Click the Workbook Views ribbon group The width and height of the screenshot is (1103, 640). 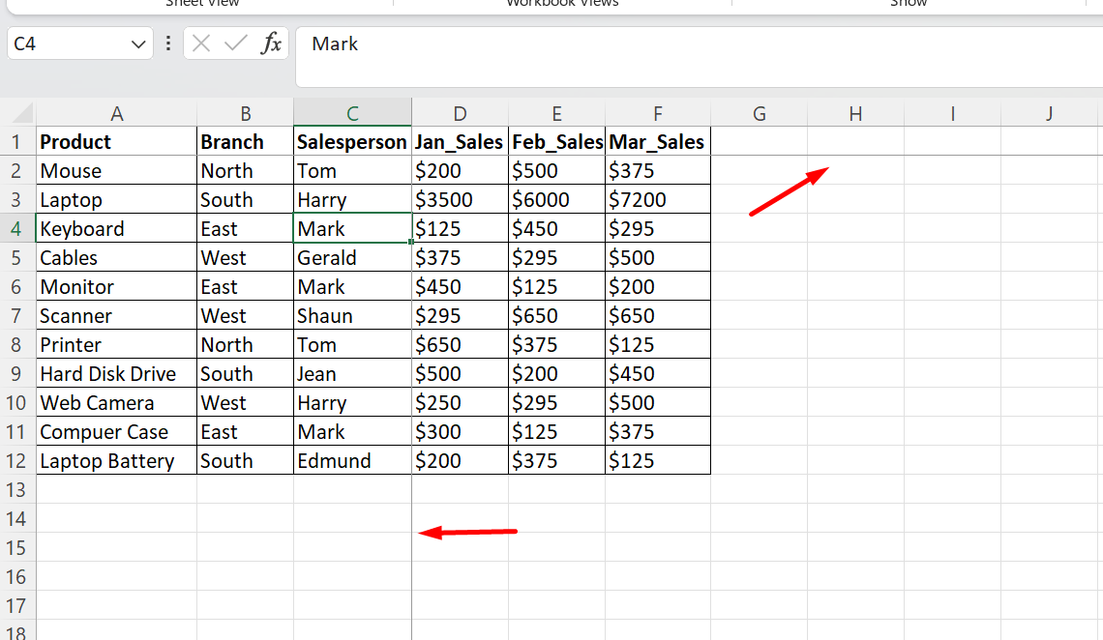click(x=562, y=4)
